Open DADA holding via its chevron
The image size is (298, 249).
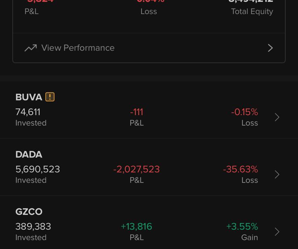click(x=277, y=174)
